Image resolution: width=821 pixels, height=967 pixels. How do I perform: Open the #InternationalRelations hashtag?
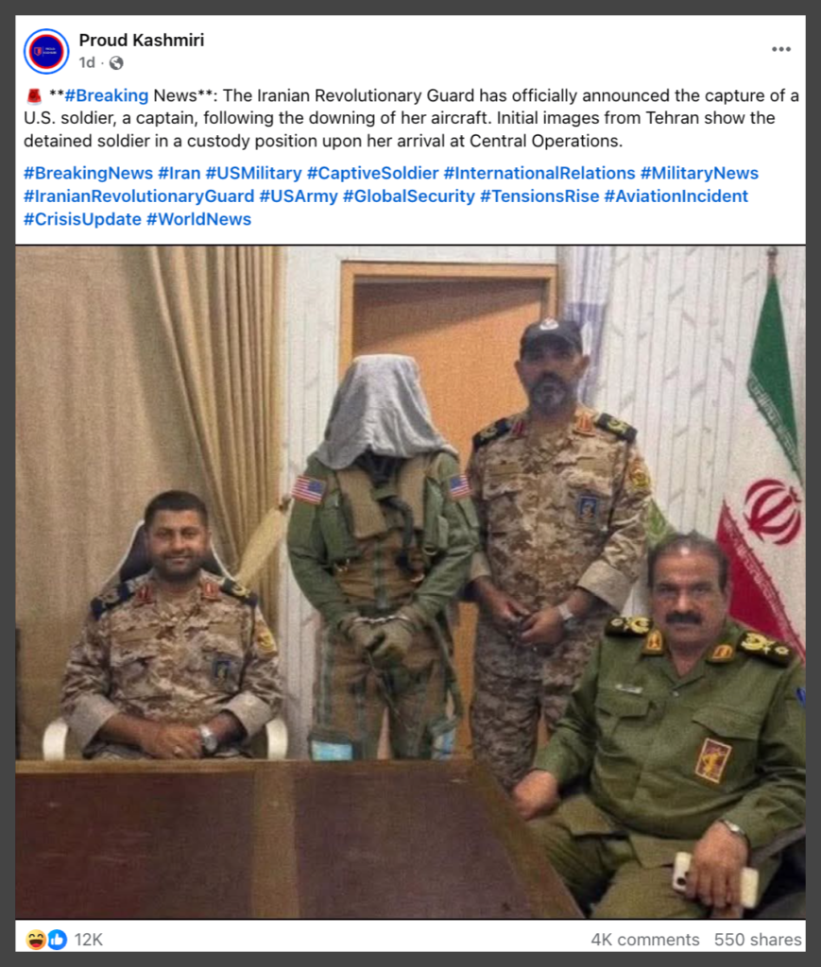pyautogui.click(x=539, y=174)
